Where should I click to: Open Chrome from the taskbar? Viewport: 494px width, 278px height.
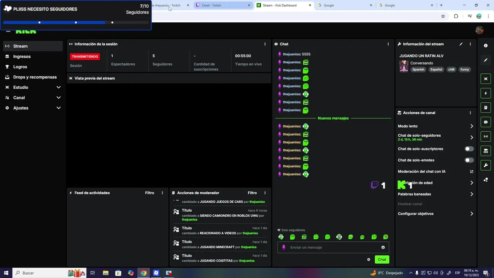[144, 273]
